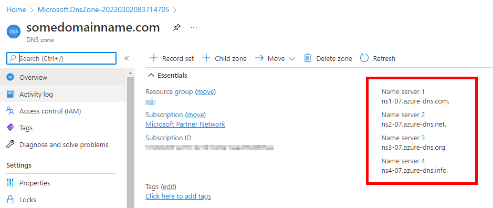The image size is (493, 208).
Task: Select ns4-07.azure-dns.info. name server value
Action: pos(414,171)
